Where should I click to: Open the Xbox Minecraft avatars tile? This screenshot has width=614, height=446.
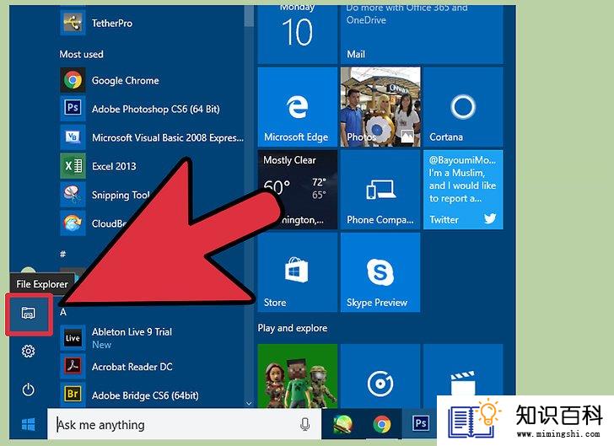pos(297,376)
